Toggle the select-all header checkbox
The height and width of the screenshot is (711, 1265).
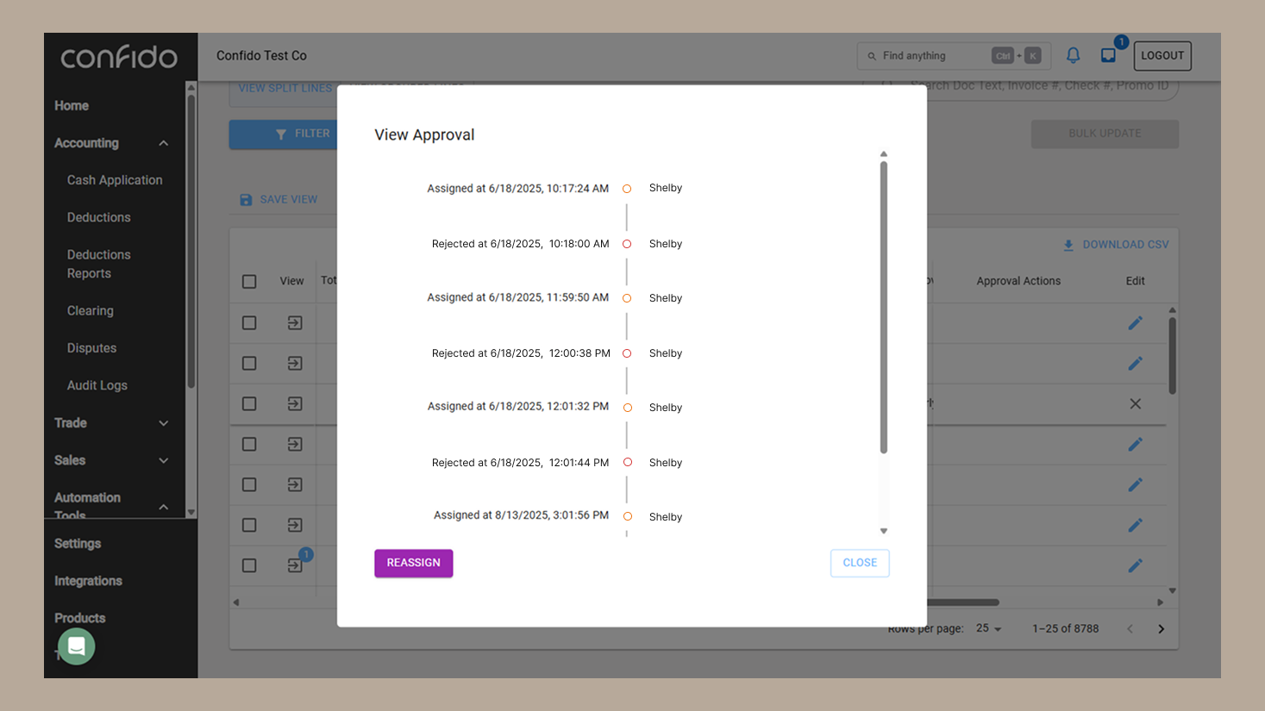(249, 281)
